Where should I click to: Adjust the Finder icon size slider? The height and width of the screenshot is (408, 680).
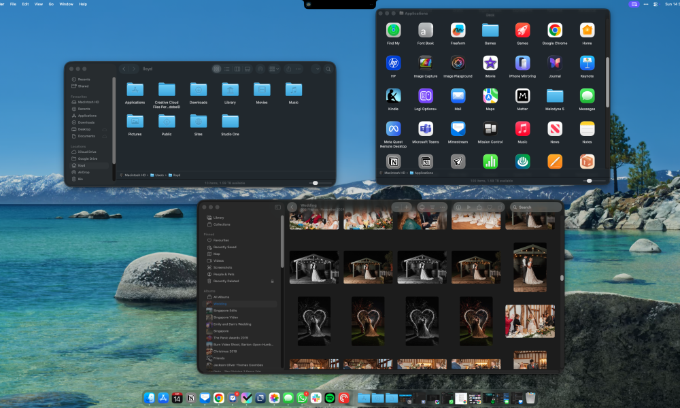(314, 183)
